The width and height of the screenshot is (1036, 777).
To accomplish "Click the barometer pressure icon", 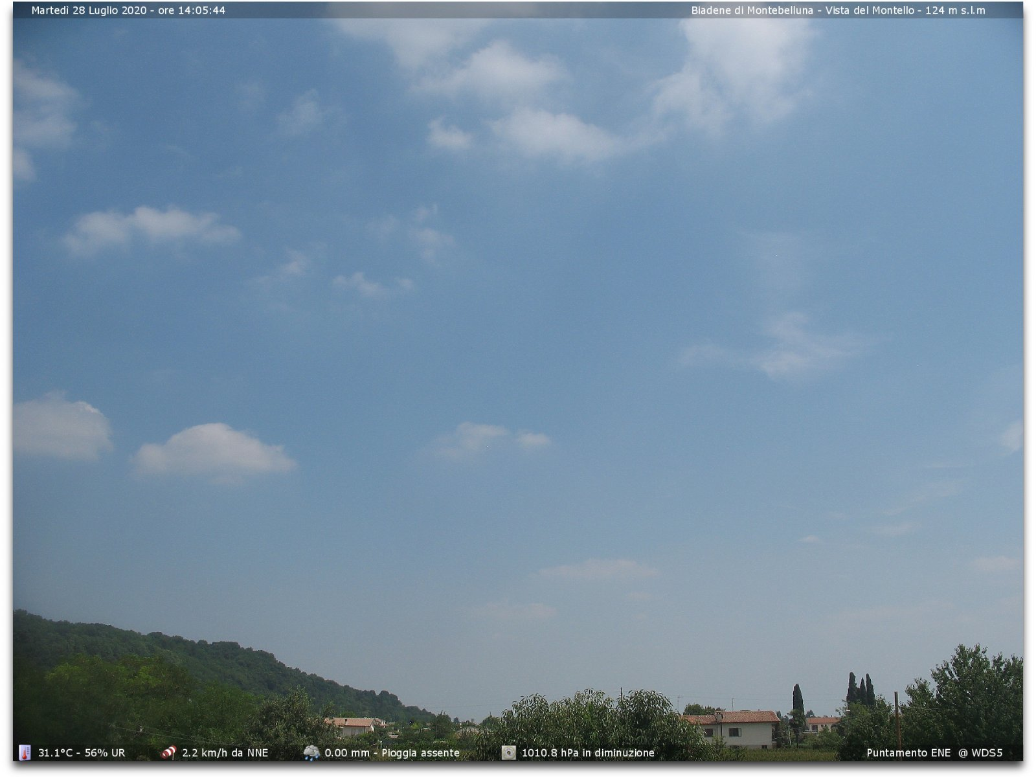I will coord(509,752).
